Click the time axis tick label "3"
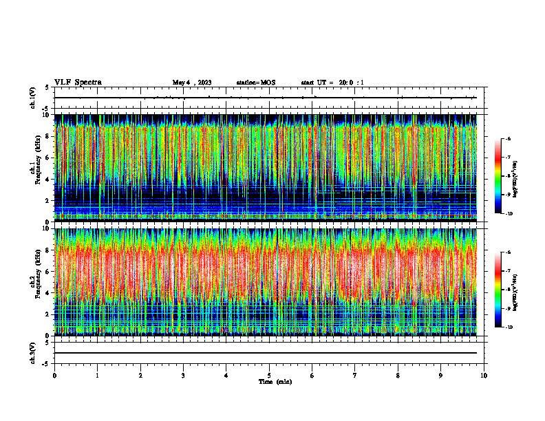The image size is (545, 421). [x=183, y=376]
